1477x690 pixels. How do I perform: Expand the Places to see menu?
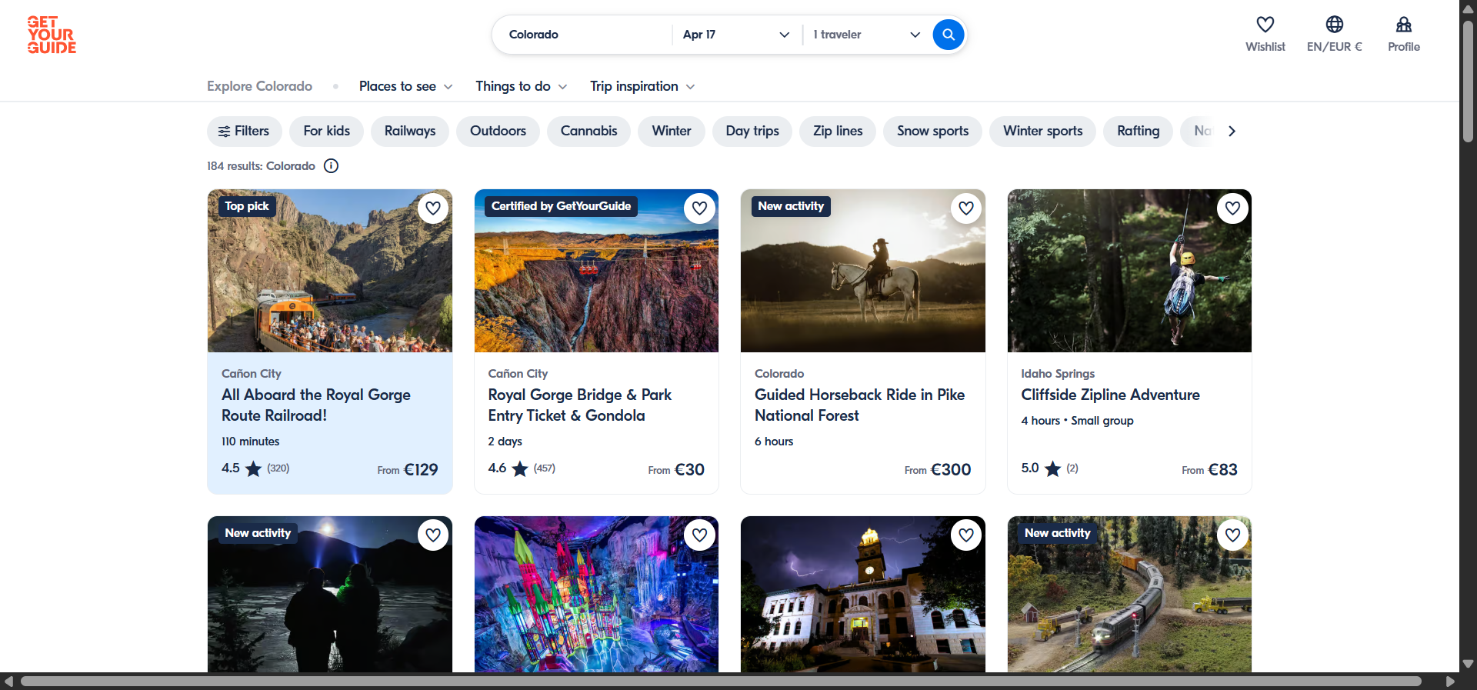click(405, 86)
